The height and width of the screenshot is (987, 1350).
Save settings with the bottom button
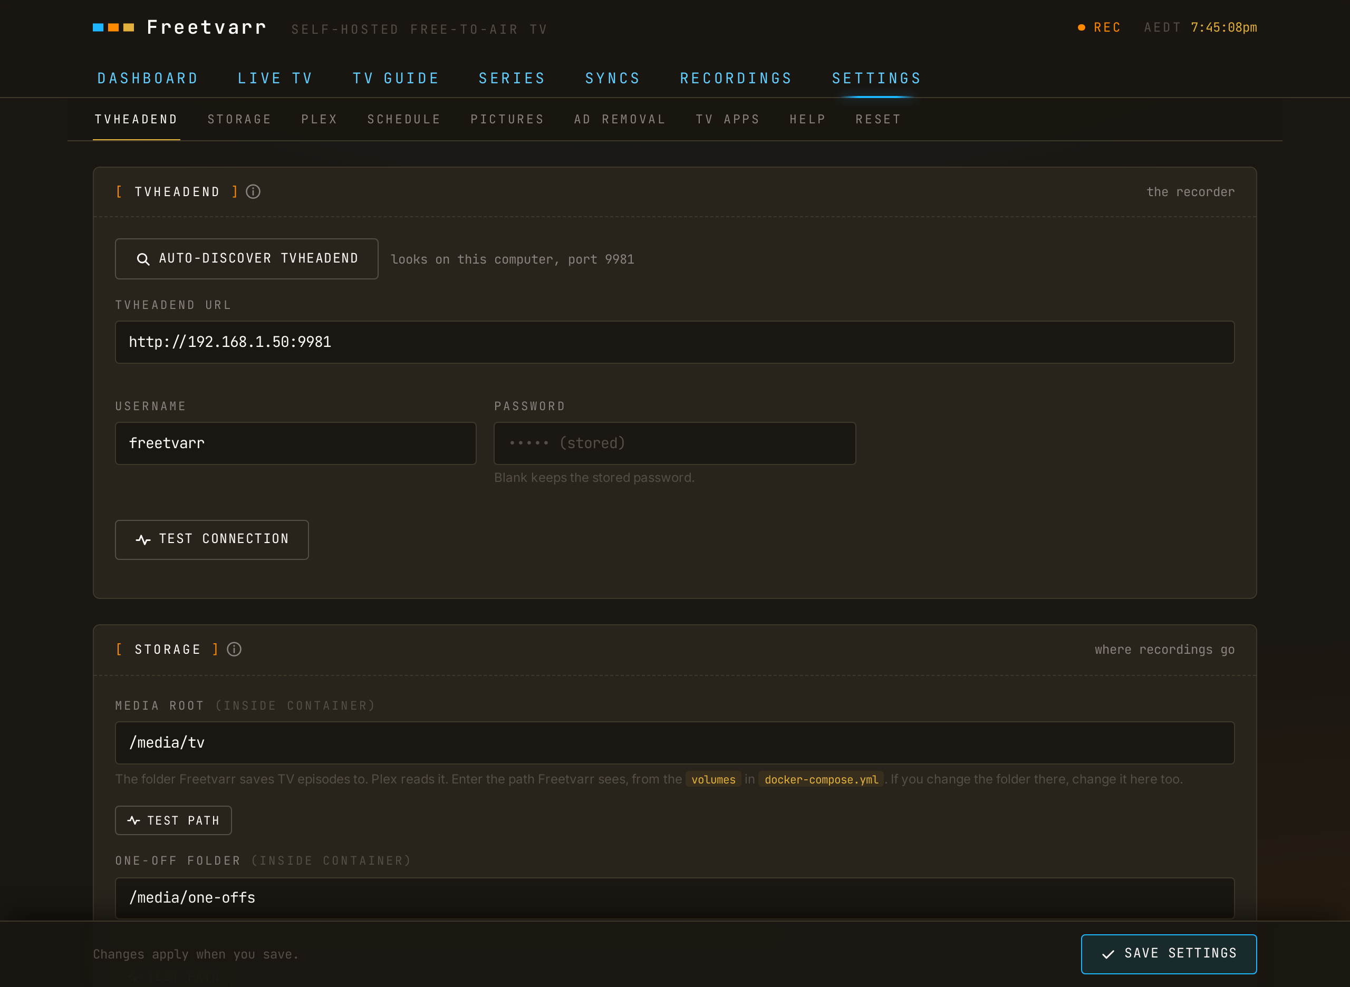pyautogui.click(x=1168, y=954)
